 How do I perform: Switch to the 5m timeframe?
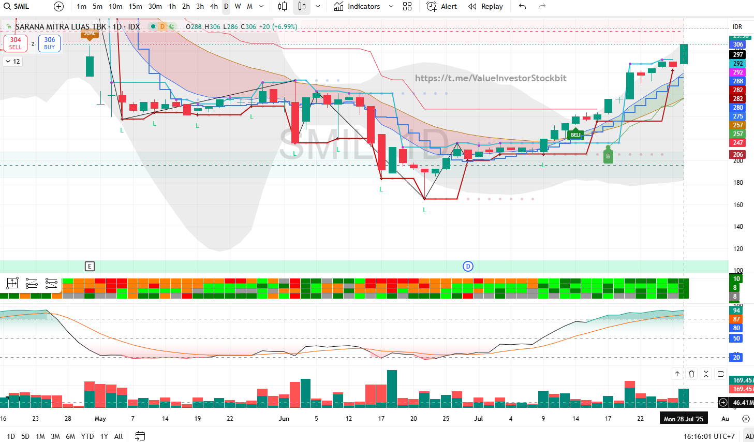pos(98,6)
